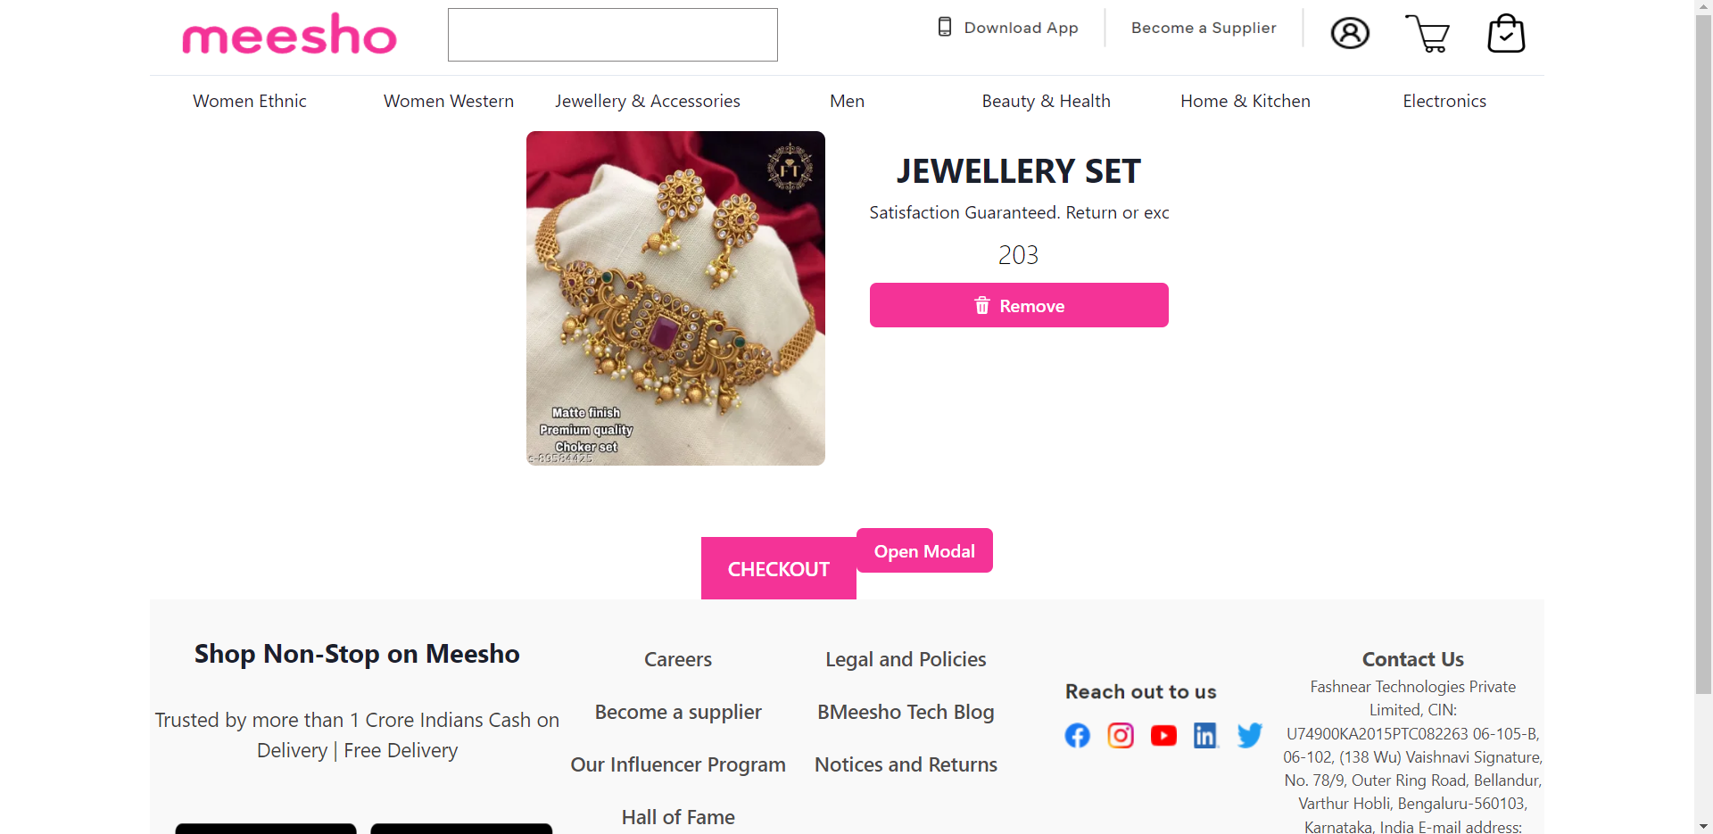The width and height of the screenshot is (1713, 834).
Task: Visit the YouTube channel icon
Action: pos(1163,735)
